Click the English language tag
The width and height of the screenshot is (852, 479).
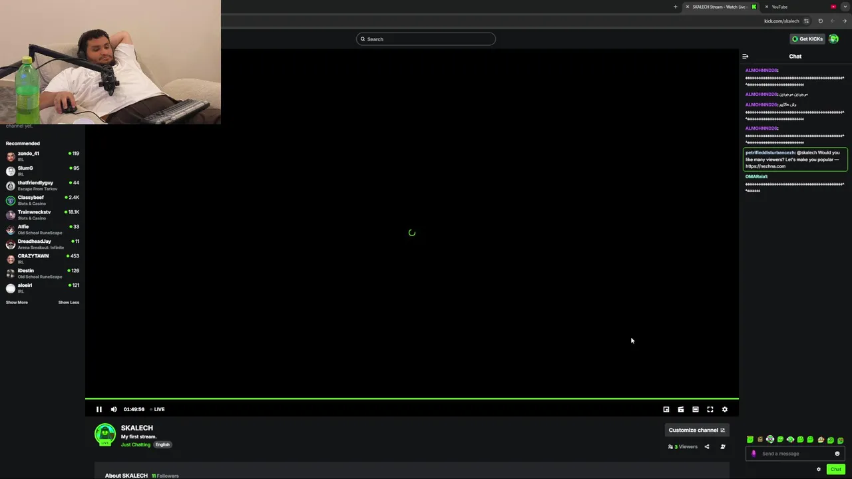162,444
